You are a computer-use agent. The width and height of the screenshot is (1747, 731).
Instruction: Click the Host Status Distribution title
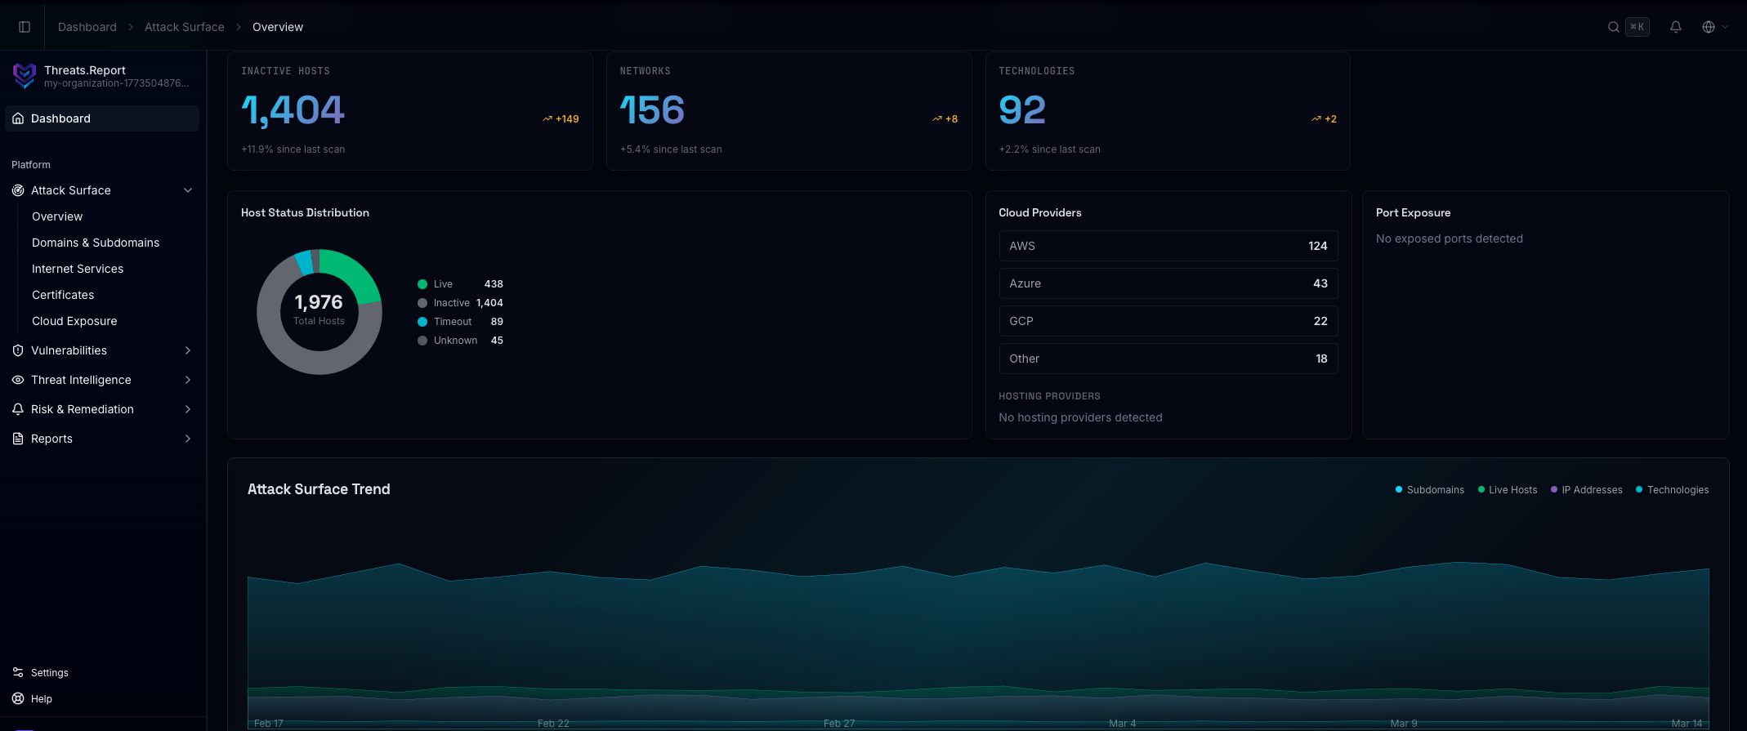[305, 212]
